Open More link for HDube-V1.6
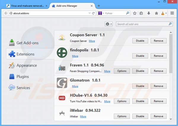This screenshot has height=126, width=178. click(107, 101)
